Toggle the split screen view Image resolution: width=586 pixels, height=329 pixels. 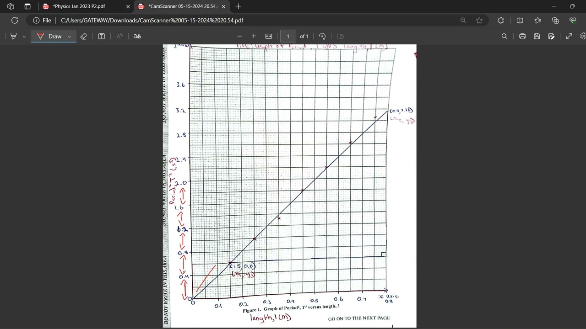520,20
